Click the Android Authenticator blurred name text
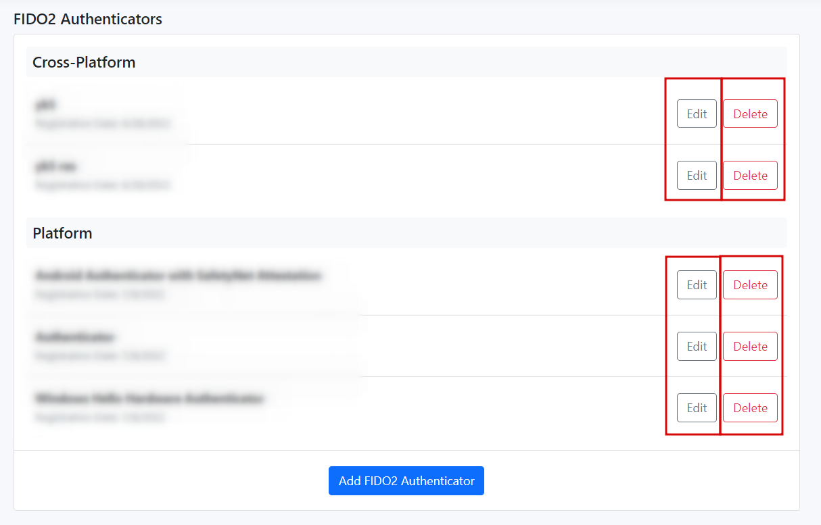Image resolution: width=821 pixels, height=525 pixels. 177,276
